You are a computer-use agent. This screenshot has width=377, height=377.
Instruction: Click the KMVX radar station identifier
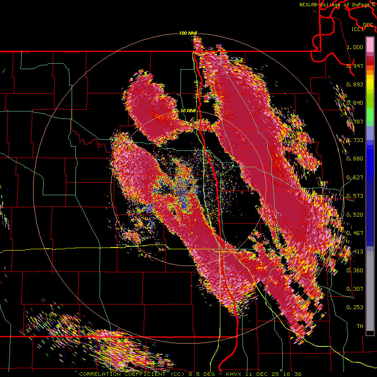click(x=234, y=374)
